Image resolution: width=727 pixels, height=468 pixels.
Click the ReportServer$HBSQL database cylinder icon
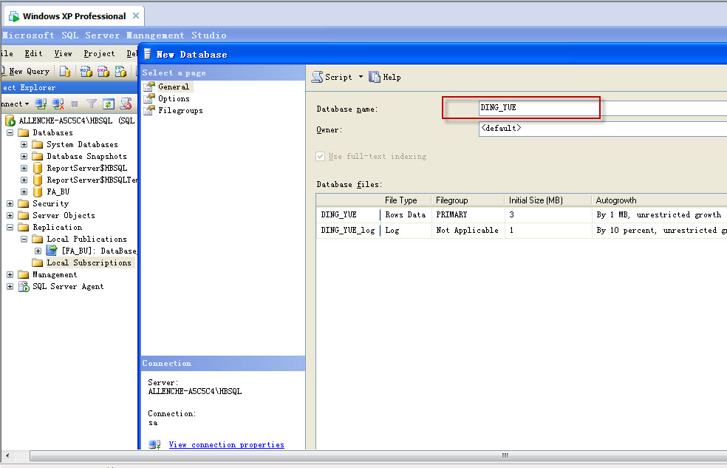click(38, 168)
